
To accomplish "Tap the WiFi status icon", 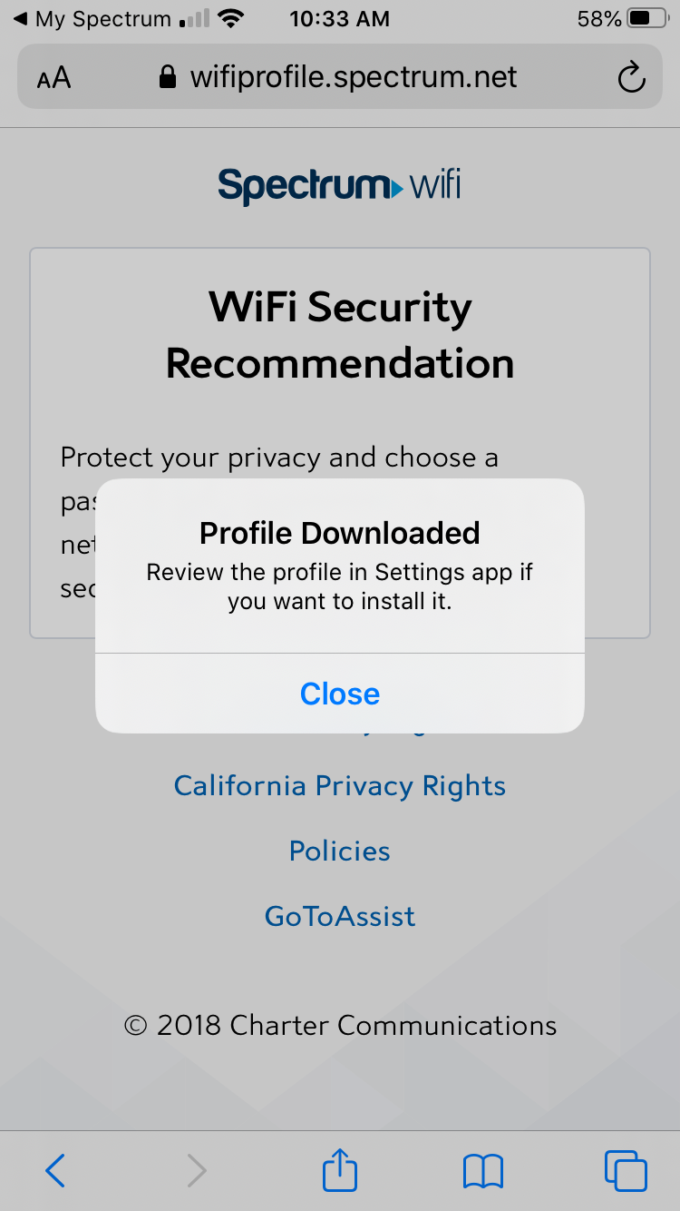I will point(233,18).
